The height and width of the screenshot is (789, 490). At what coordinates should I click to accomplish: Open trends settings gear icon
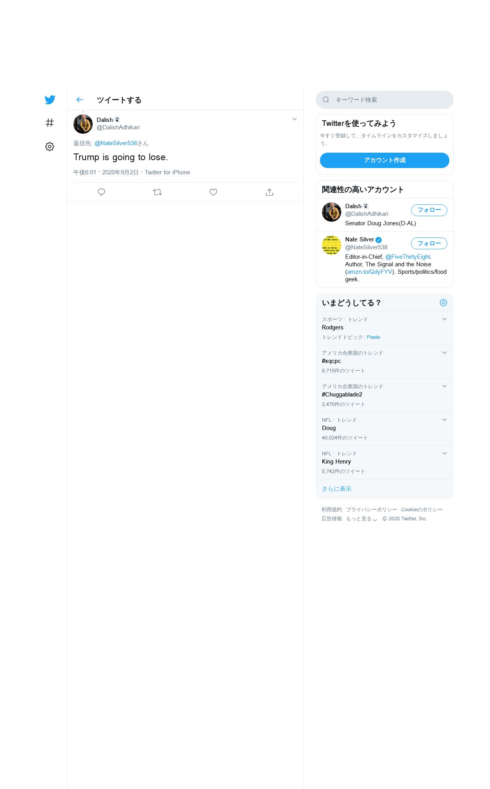pos(443,303)
